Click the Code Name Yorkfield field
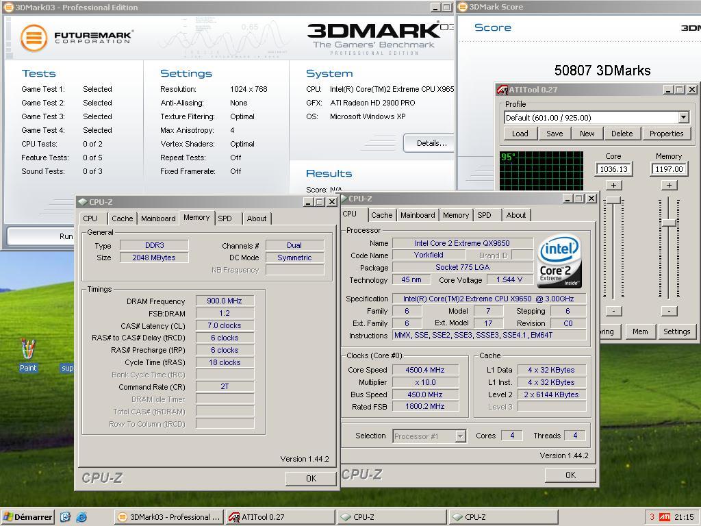Screen dimensions: 701x526 point(429,255)
